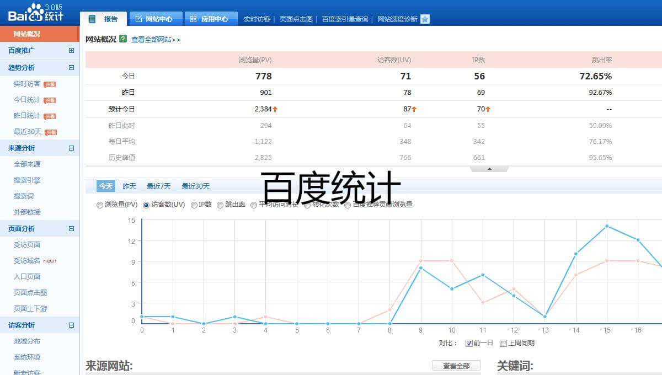Select the 今天 chart period tab

[x=106, y=186]
